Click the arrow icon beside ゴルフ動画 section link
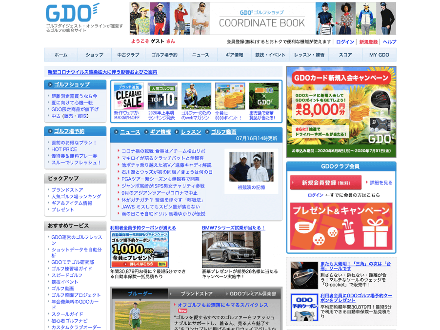The image size is (440, 330). coord(207,132)
